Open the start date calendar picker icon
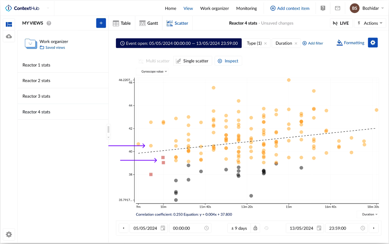The height and width of the screenshot is (244, 389). coord(163,228)
